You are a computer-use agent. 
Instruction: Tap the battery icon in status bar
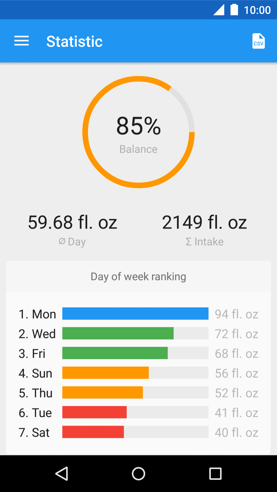coord(234,10)
